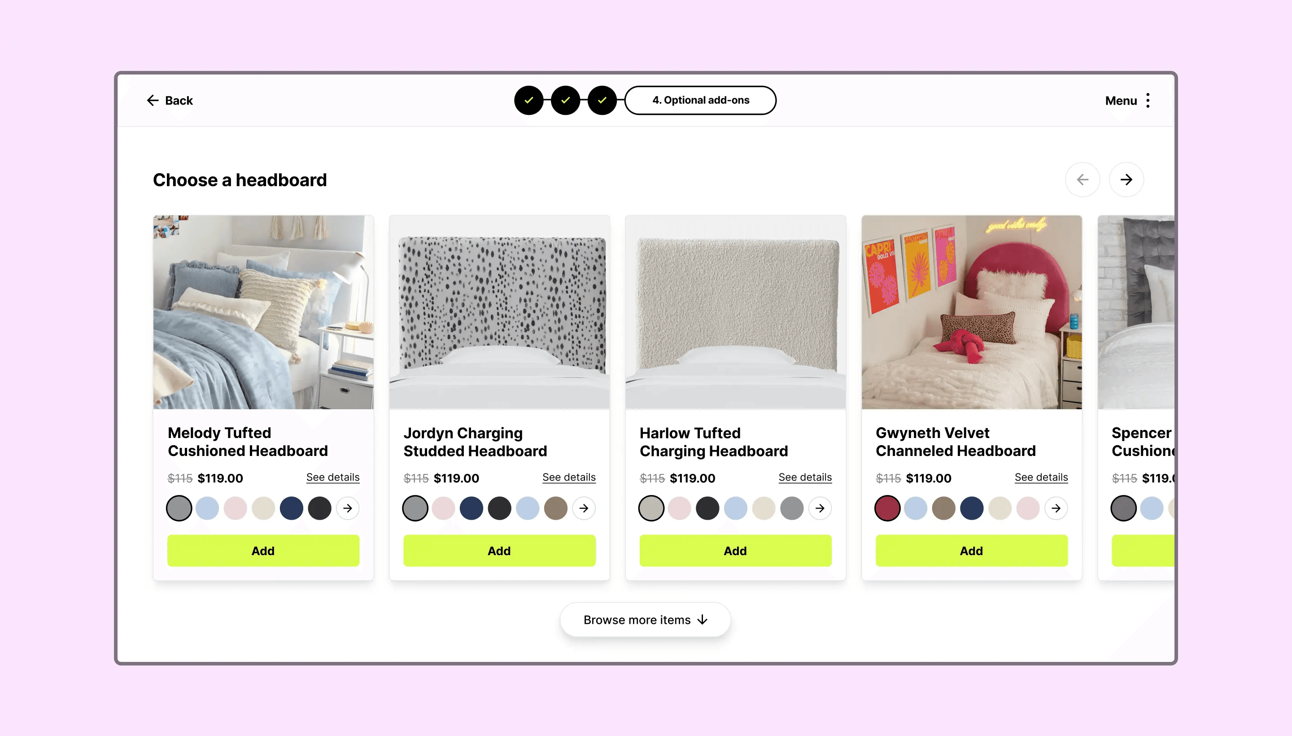The height and width of the screenshot is (736, 1292).
Task: Click the first completed step checkmark
Action: pos(528,101)
